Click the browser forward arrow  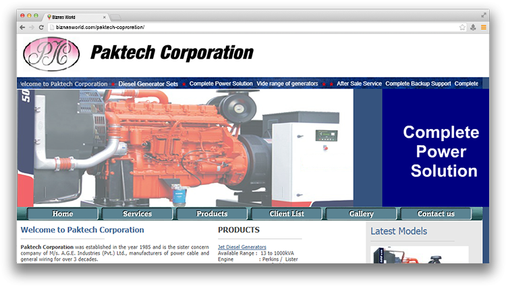[32, 27]
